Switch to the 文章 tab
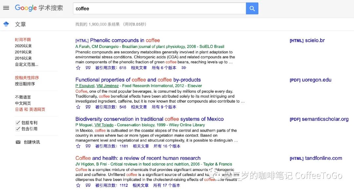 pos(20,24)
